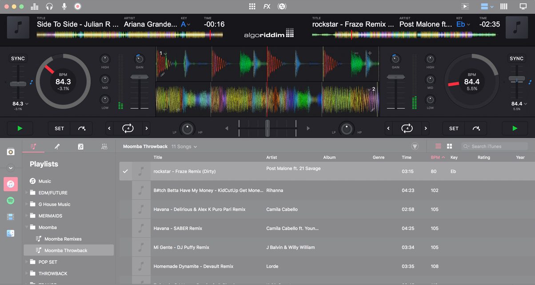Start recording the mix

click(x=78, y=6)
